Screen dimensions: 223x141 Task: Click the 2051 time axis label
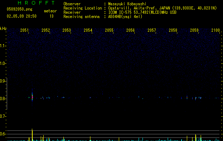(x=24, y=30)
